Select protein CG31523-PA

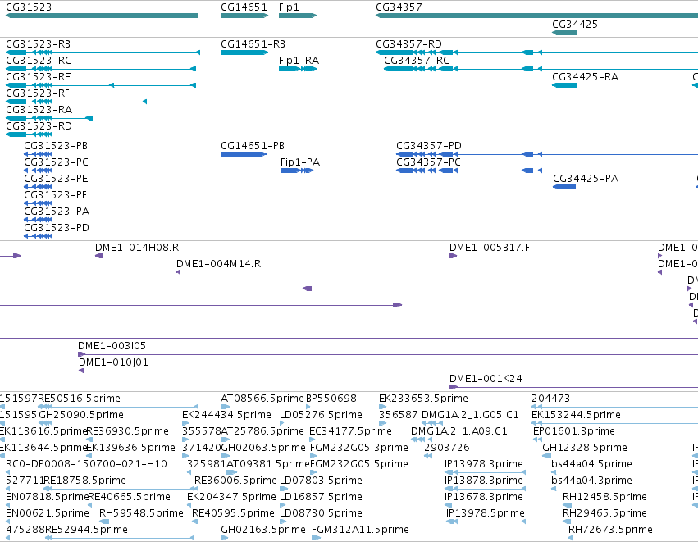coord(39,220)
